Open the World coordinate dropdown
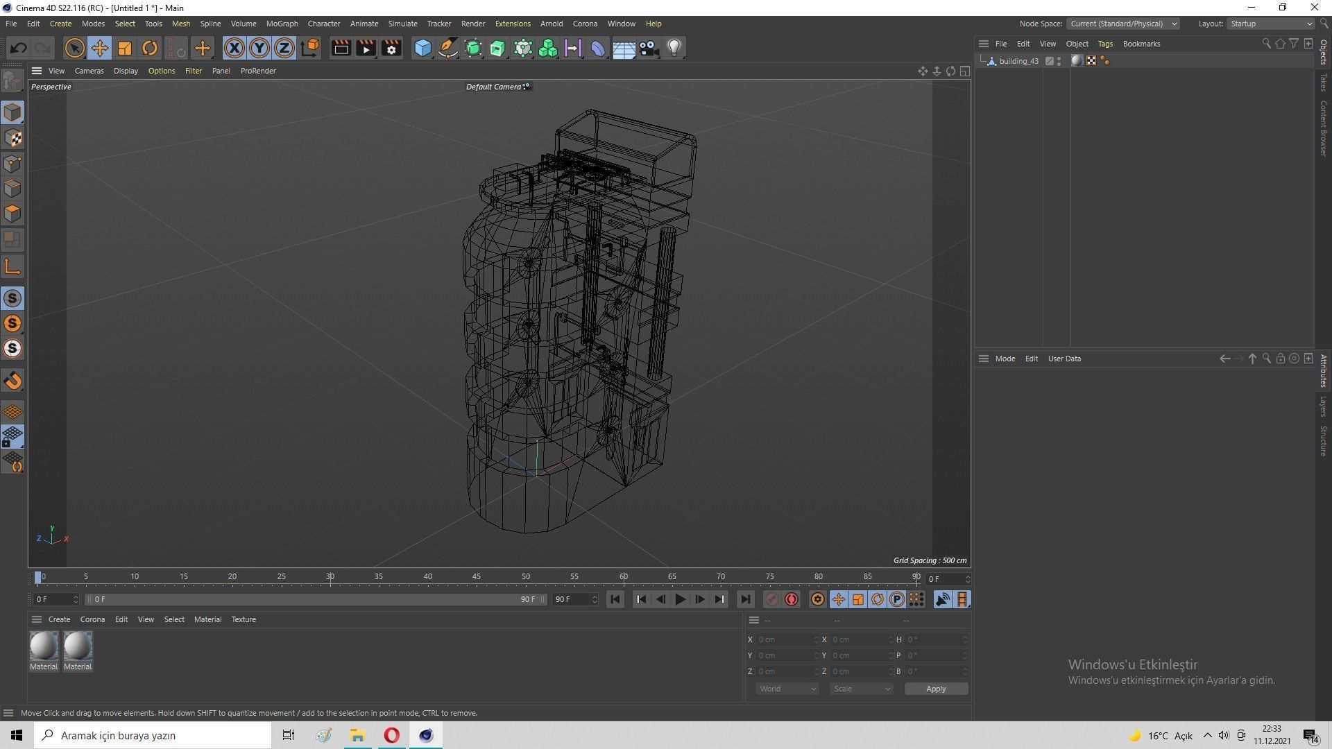This screenshot has width=1332, height=749. [x=787, y=689]
